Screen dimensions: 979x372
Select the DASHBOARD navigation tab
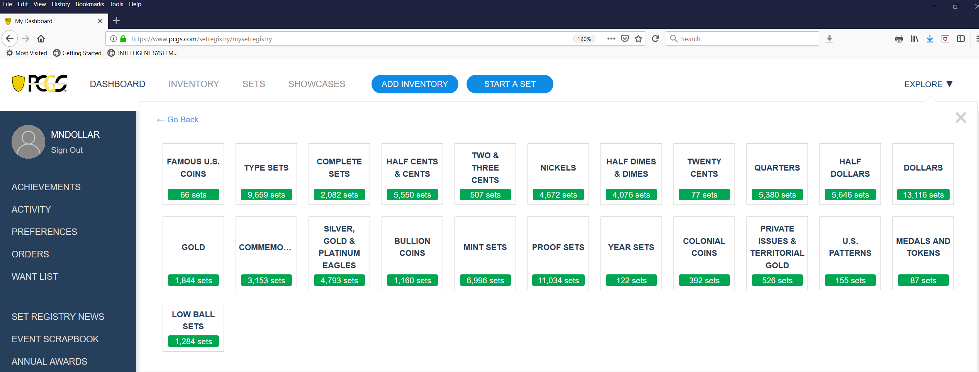pos(117,84)
